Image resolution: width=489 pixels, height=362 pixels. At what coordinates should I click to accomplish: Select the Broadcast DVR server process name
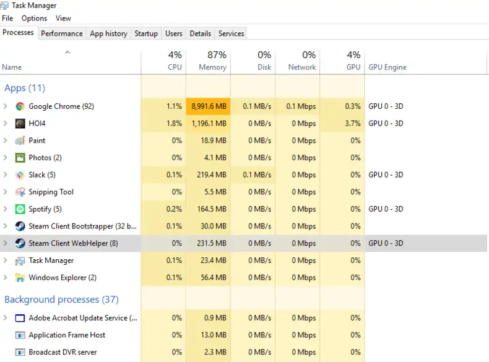point(63,352)
